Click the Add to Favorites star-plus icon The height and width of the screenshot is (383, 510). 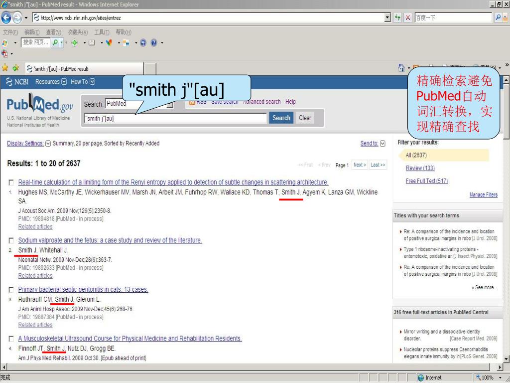pos(15,68)
